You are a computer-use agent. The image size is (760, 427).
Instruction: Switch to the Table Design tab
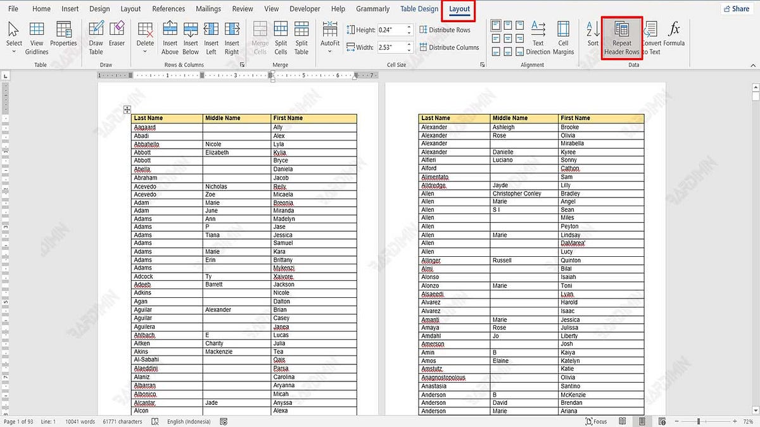click(x=419, y=9)
